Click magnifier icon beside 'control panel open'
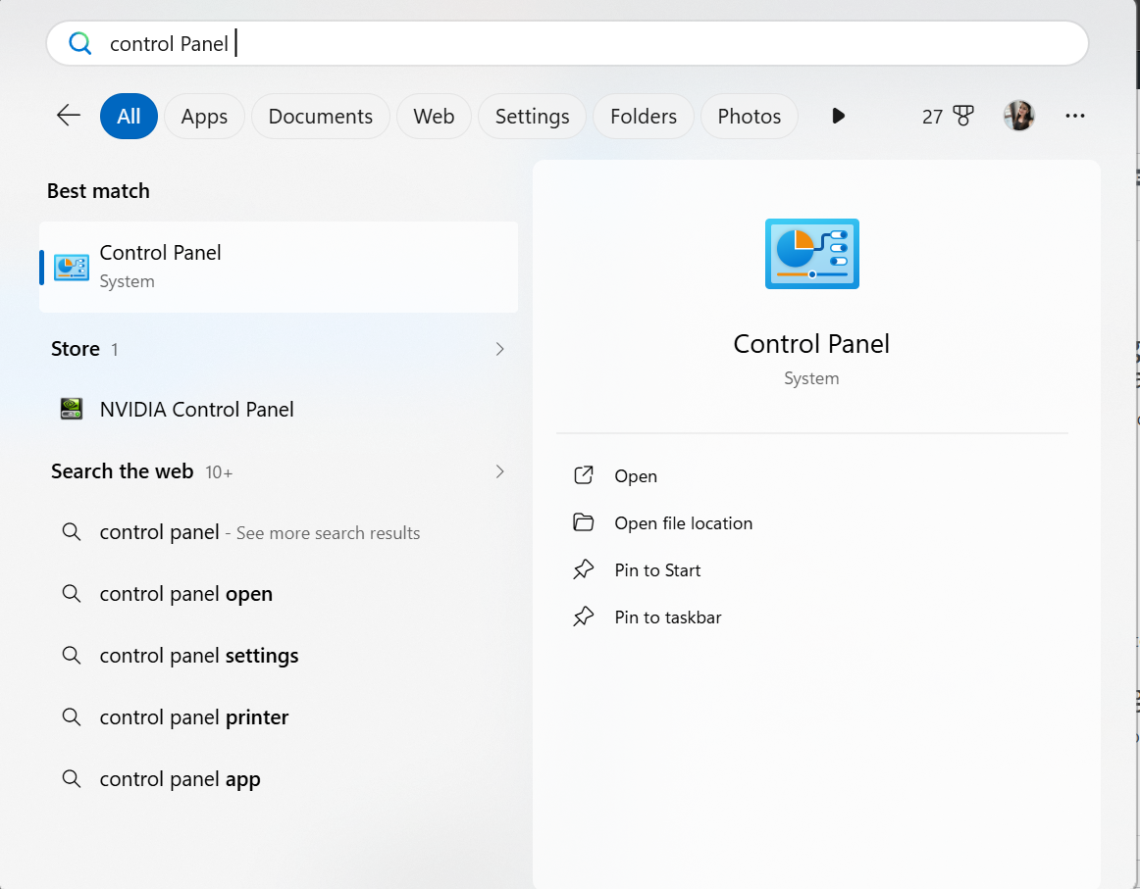The height and width of the screenshot is (889, 1140). coord(72,593)
